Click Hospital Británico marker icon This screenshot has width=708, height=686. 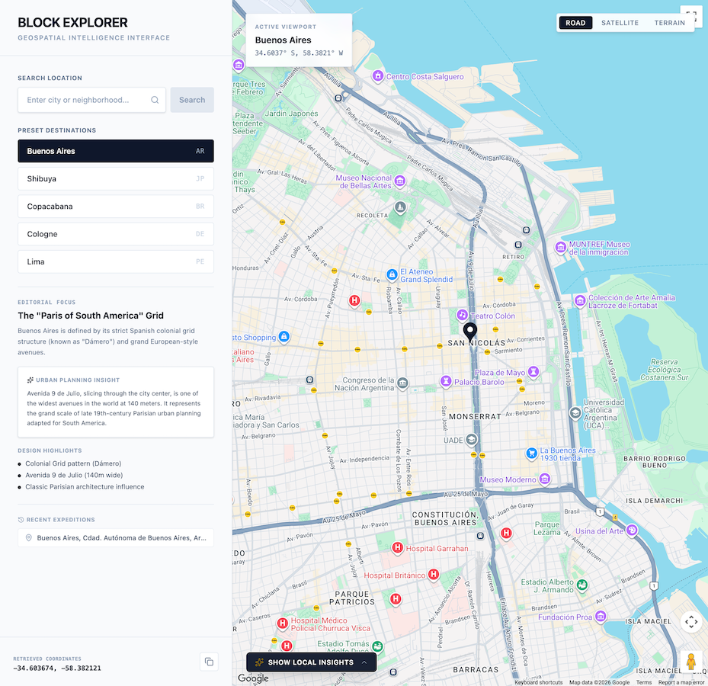point(434,574)
